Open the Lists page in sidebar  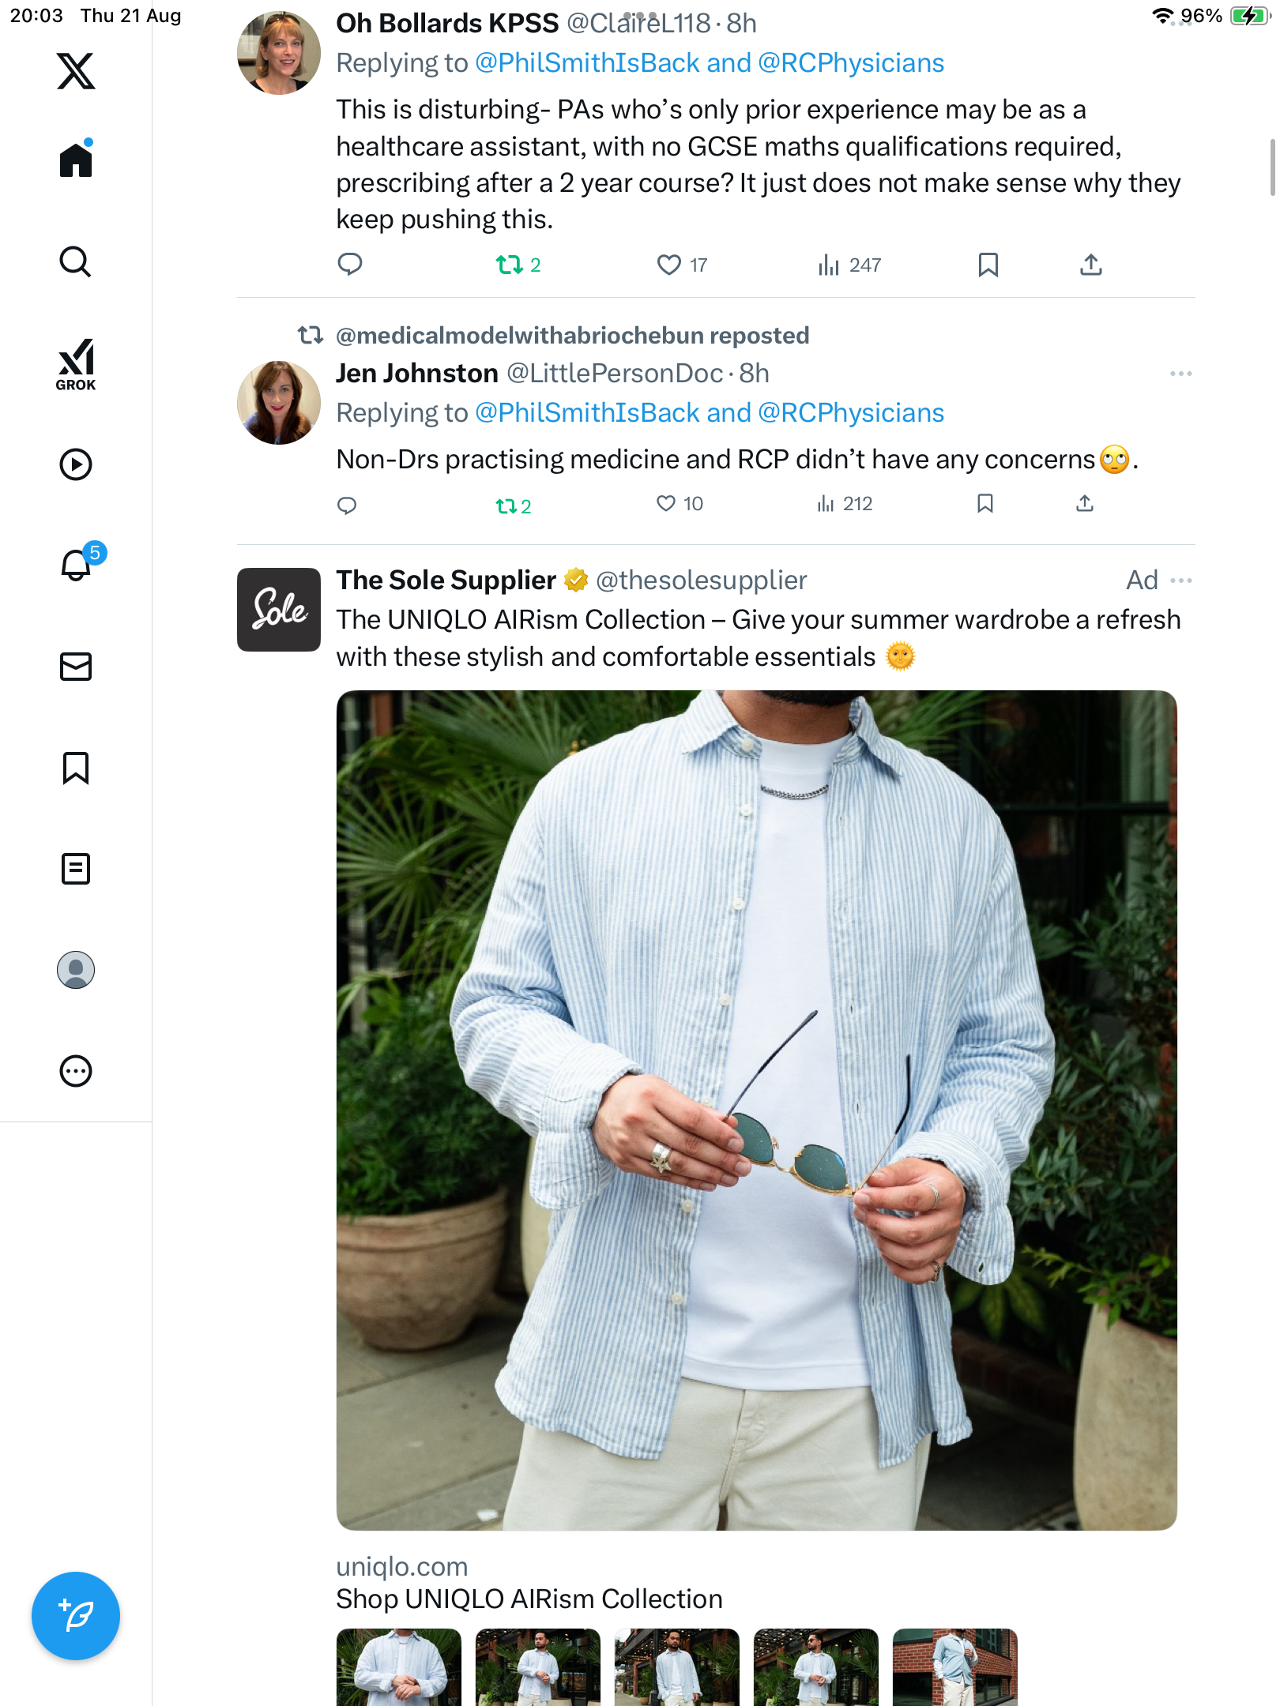[76, 869]
